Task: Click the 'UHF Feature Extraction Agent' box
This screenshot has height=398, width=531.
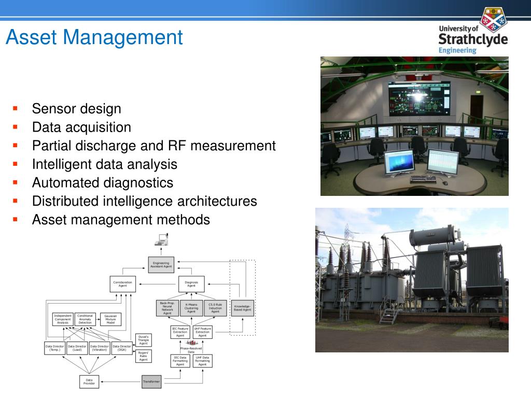Action: (203, 332)
